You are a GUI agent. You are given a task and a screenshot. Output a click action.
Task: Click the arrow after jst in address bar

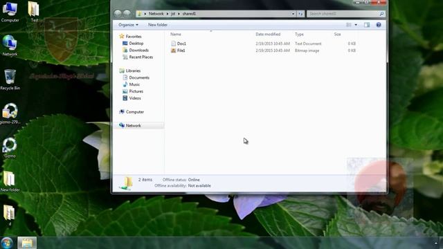pos(179,14)
